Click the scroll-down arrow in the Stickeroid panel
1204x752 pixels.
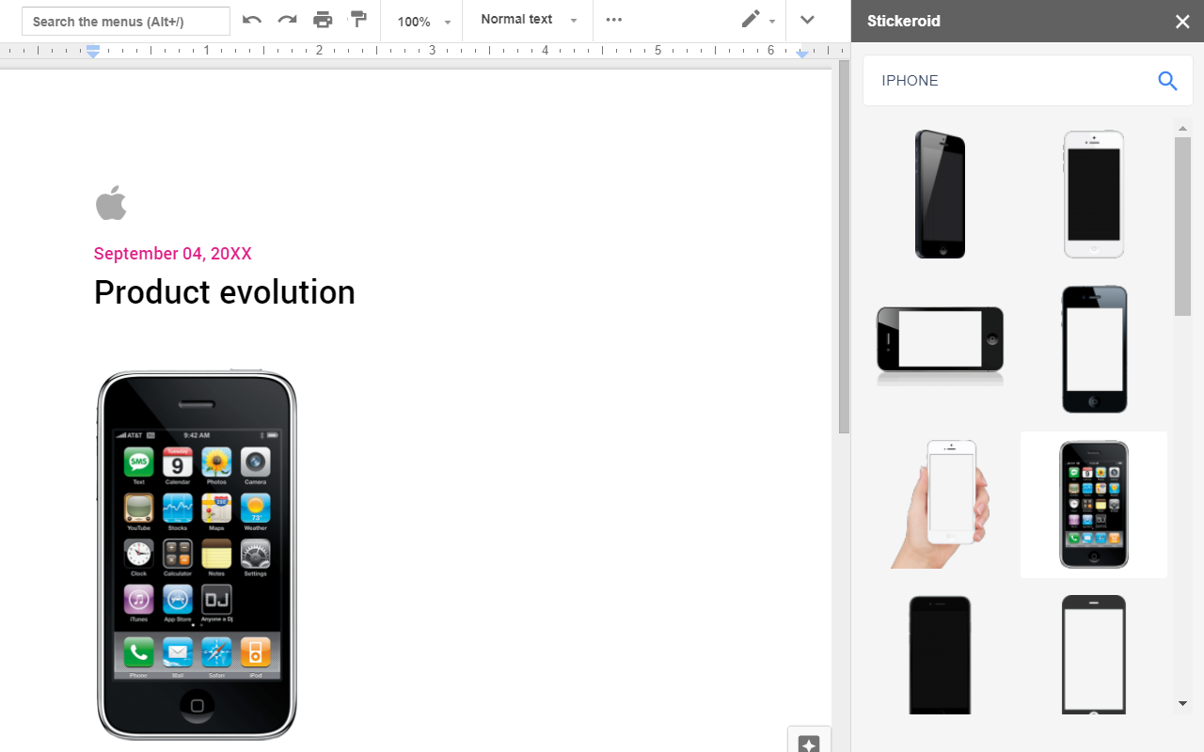point(1182,702)
